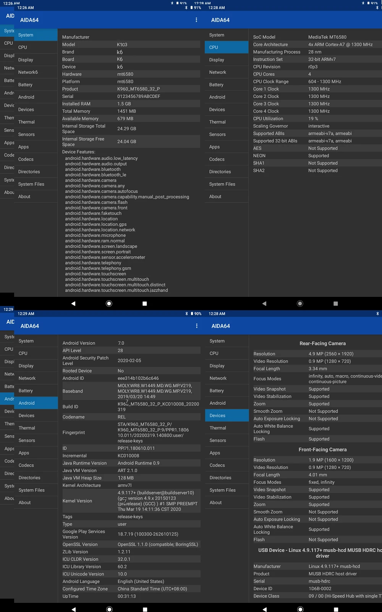This screenshot has height=612, width=382.
Task: Select Android ID eee314b102b6c646
Action: [x=138, y=378]
